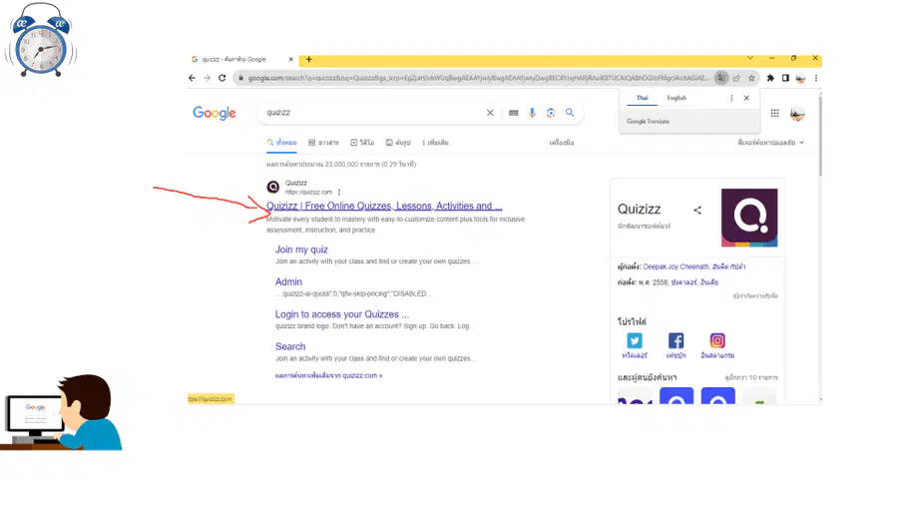This screenshot has height=505, width=898.
Task: Open the Search sitelink
Action: click(290, 346)
